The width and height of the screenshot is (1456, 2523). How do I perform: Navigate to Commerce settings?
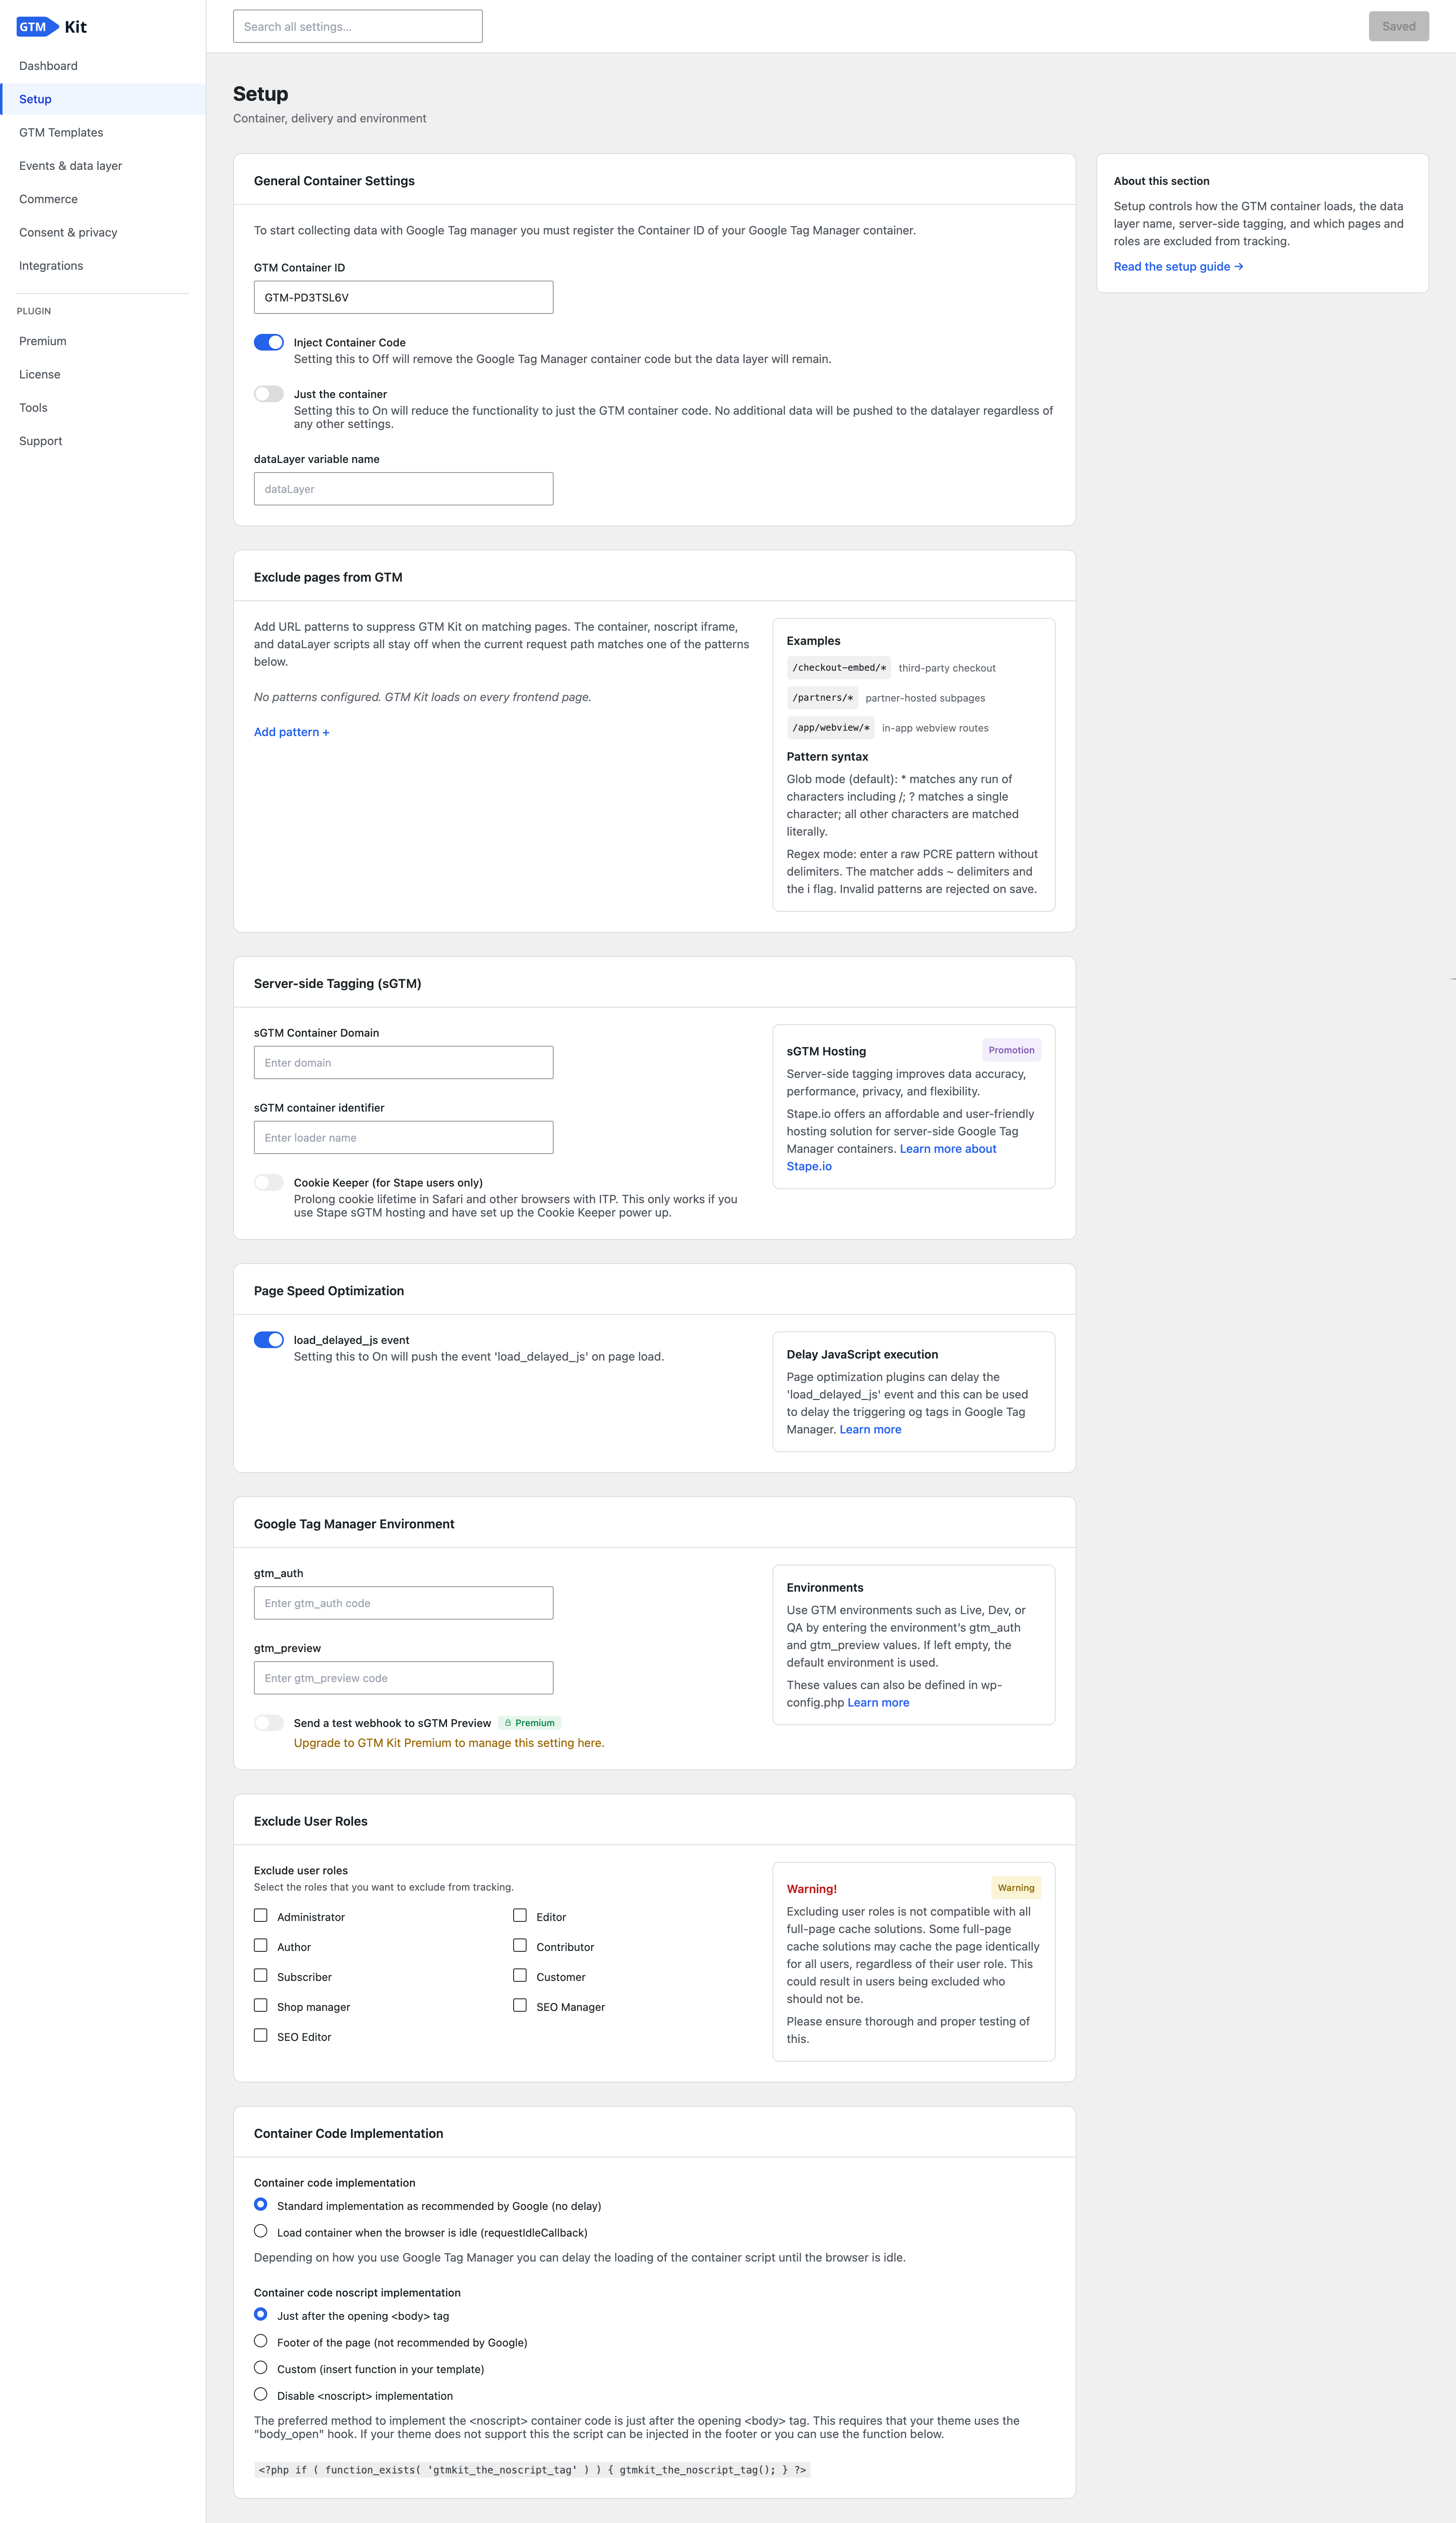pyautogui.click(x=48, y=199)
